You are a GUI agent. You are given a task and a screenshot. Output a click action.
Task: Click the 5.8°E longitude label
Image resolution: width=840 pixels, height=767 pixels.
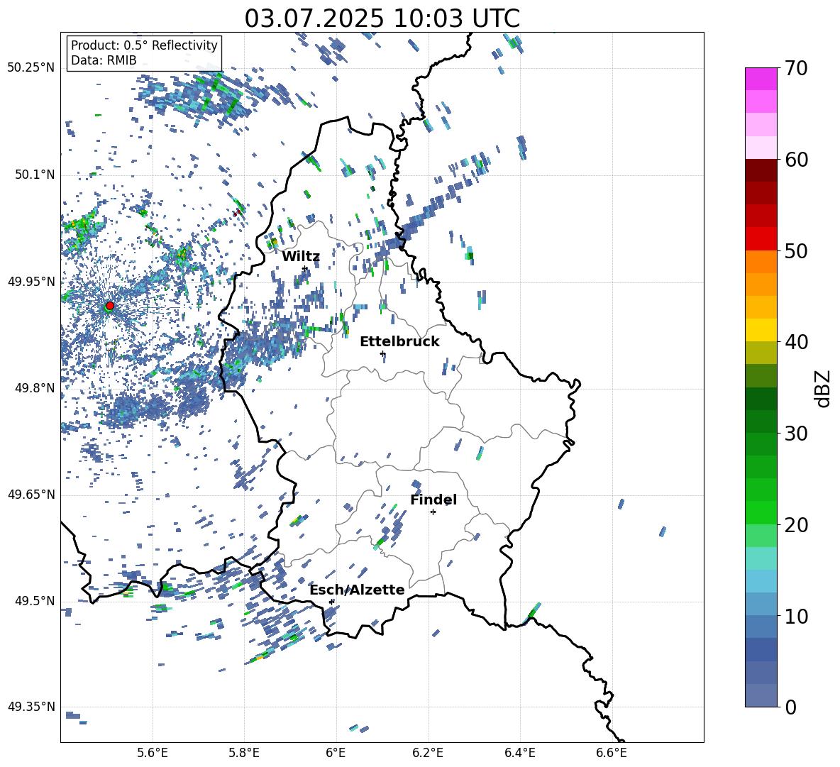[244, 753]
